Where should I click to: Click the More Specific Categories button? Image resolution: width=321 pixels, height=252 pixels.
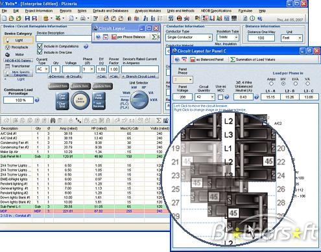(x=19, y=73)
